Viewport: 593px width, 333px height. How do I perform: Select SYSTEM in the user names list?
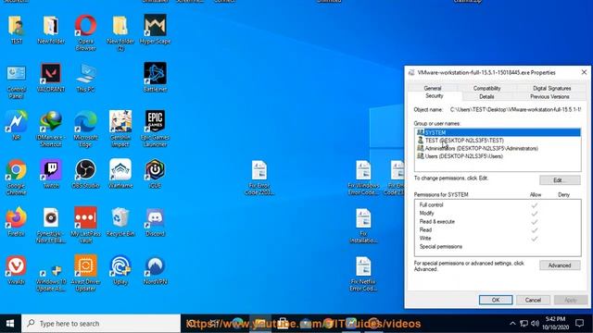tap(498, 132)
